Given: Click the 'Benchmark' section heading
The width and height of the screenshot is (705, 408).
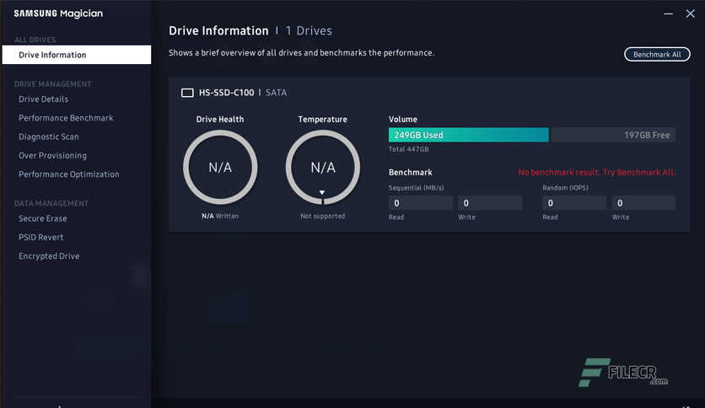Looking at the screenshot, I should coord(410,172).
